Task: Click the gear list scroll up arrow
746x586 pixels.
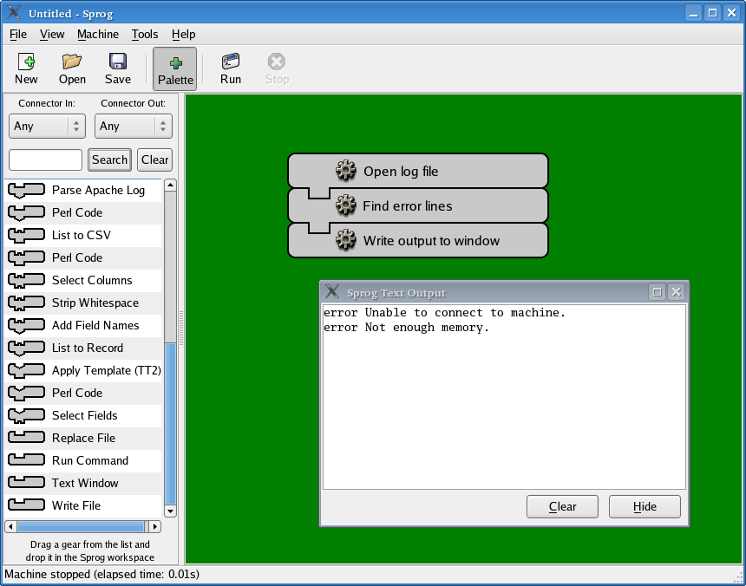Action: [170, 185]
